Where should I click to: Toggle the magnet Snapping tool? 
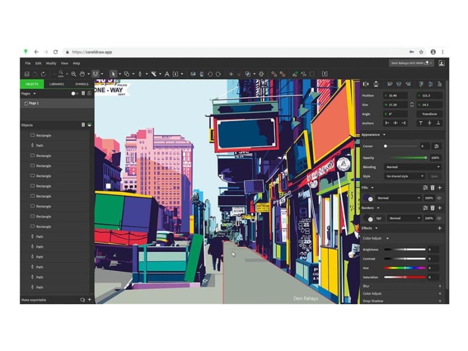pyautogui.click(x=95, y=74)
